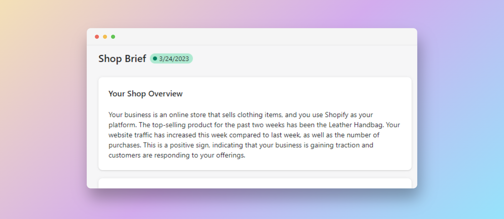The width and height of the screenshot is (504, 219).
Task: Click the word Shopify in the overview
Action: pos(337,115)
